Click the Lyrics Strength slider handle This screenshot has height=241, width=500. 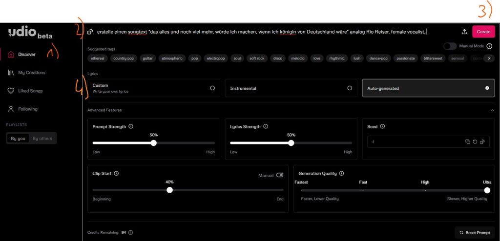(291, 143)
